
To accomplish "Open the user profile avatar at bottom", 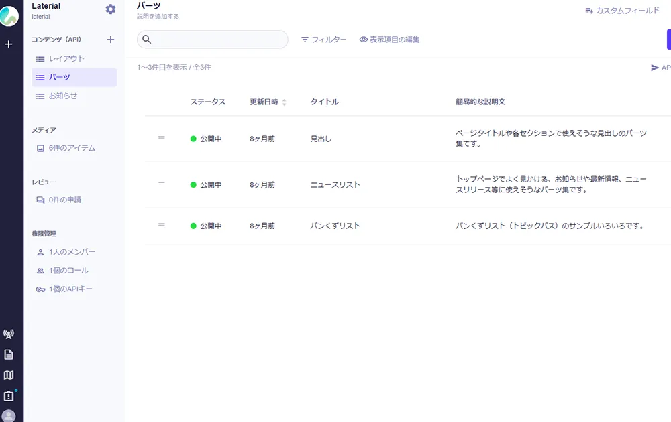I will coord(9,416).
